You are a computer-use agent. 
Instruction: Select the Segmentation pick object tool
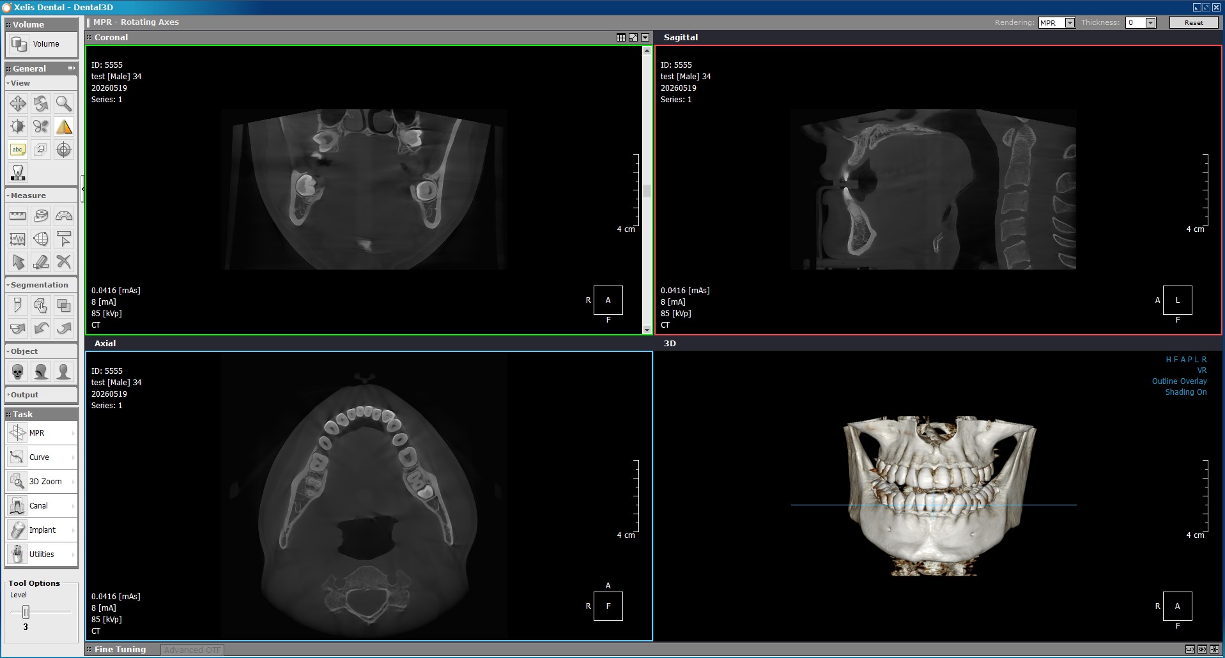[x=41, y=305]
